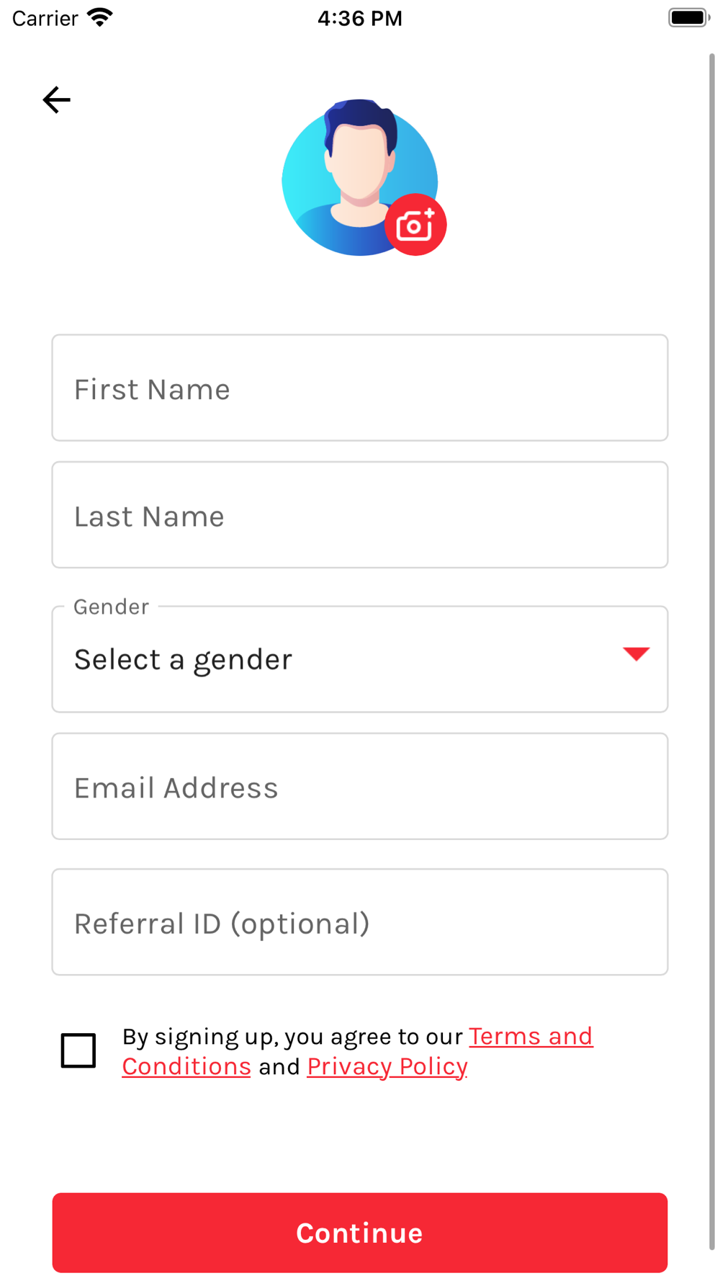Click the small Gender field label
This screenshot has height=1281, width=720.
tap(112, 607)
